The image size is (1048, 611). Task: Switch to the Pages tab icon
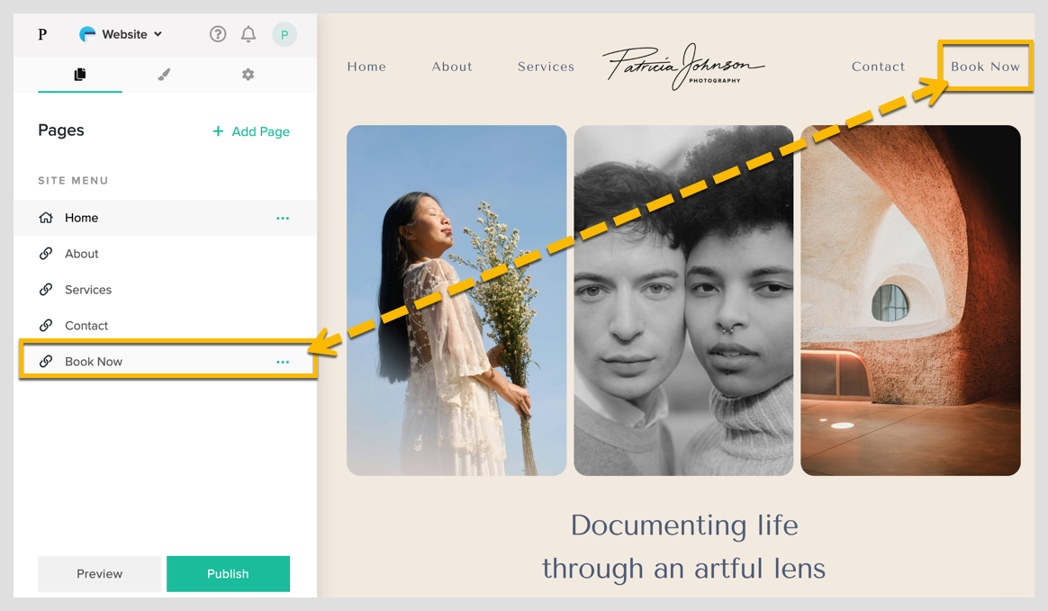[x=80, y=74]
